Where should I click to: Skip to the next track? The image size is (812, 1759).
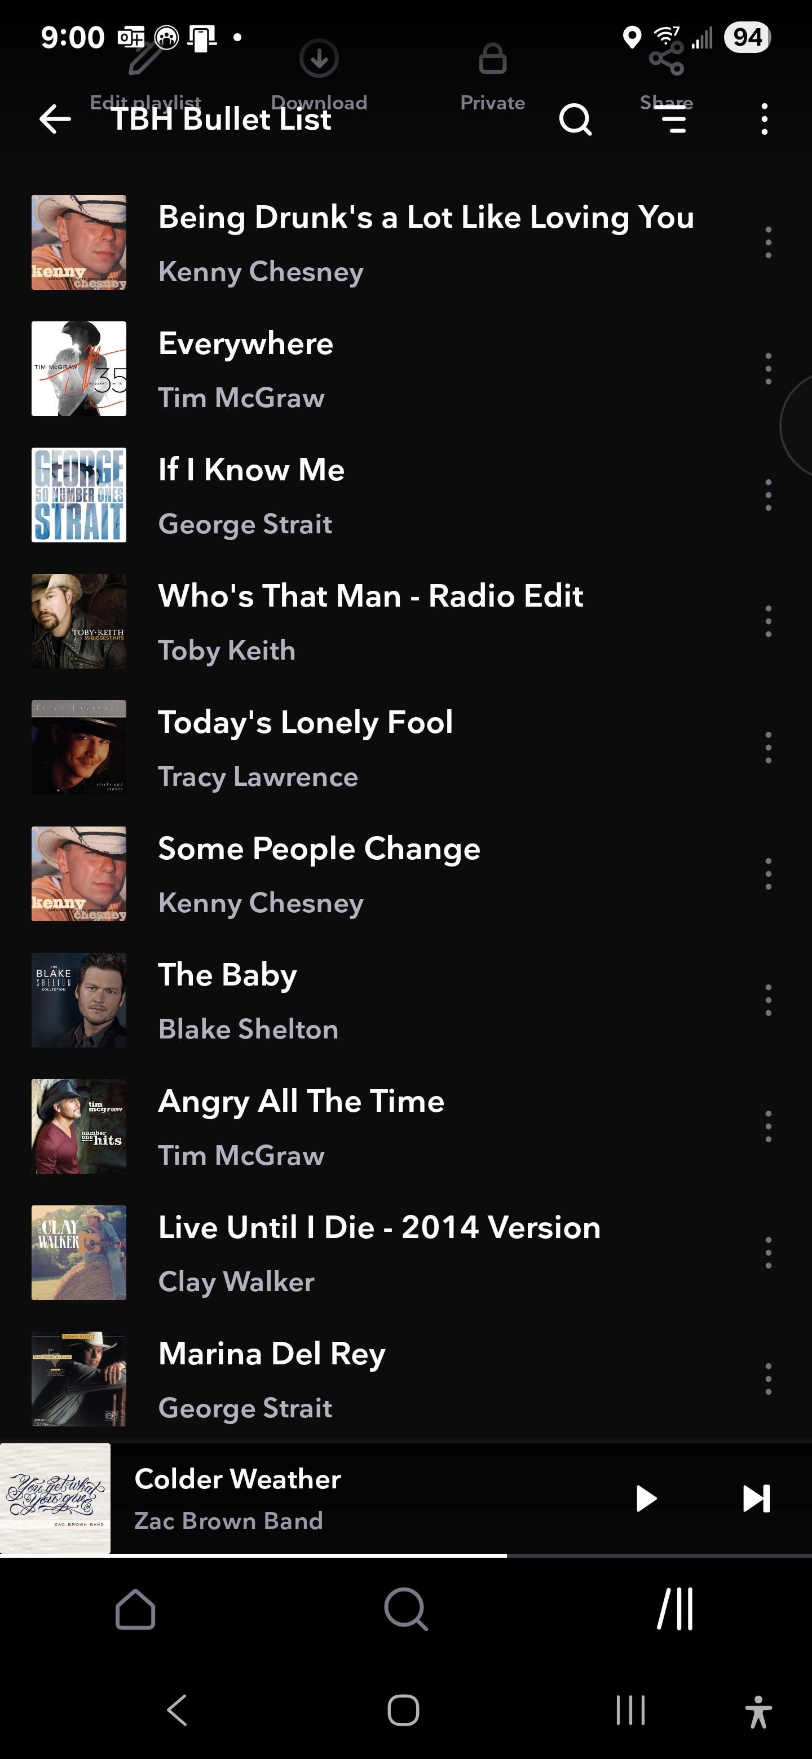coord(756,1498)
